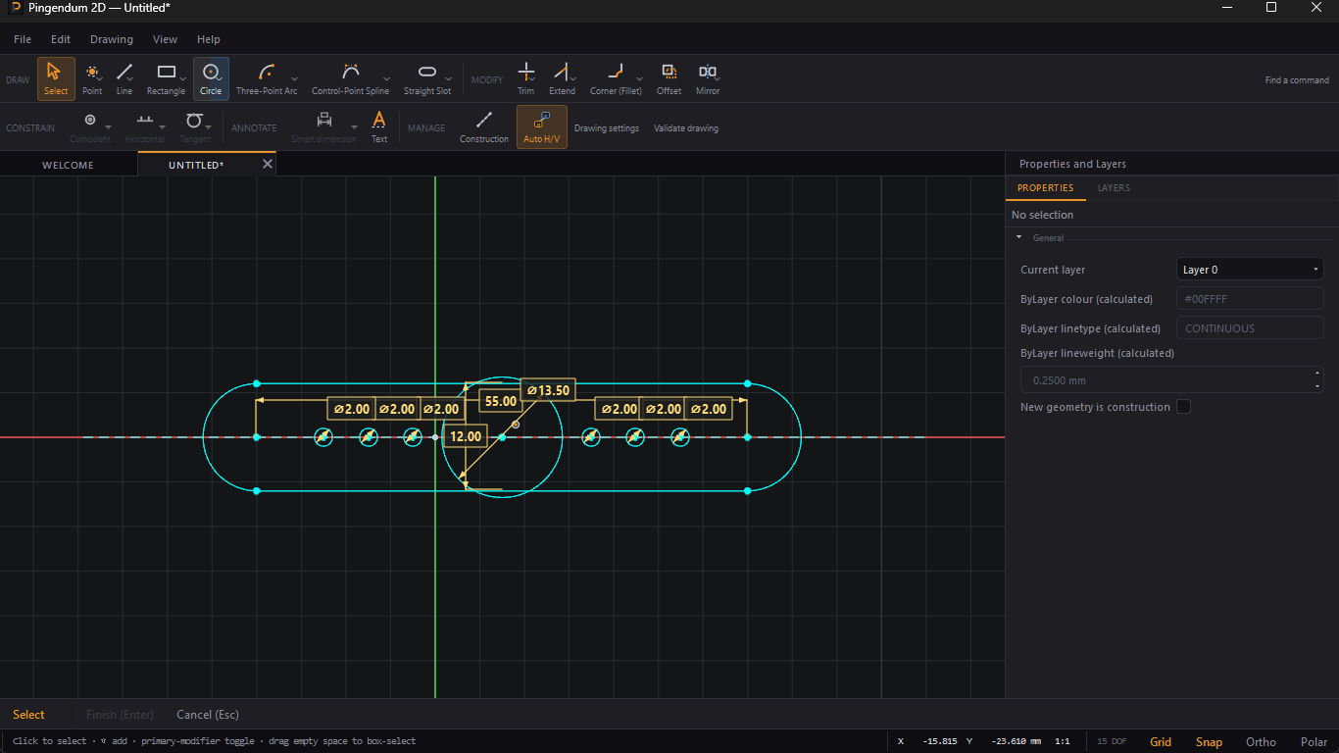1339x753 pixels.
Task: Activate the Select tool
Action: [x=56, y=78]
